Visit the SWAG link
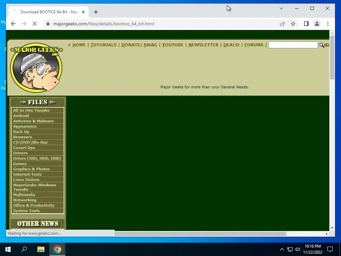 pos(150,45)
